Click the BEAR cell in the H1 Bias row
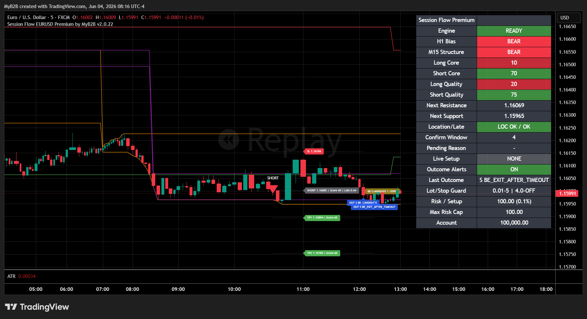 (x=514, y=41)
